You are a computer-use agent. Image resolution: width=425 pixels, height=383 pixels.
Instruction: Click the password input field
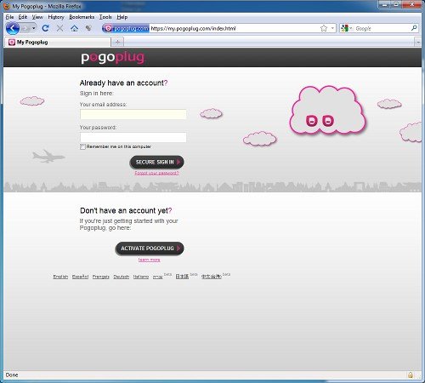click(133, 137)
